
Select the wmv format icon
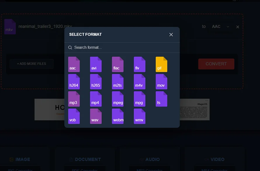coord(140,116)
